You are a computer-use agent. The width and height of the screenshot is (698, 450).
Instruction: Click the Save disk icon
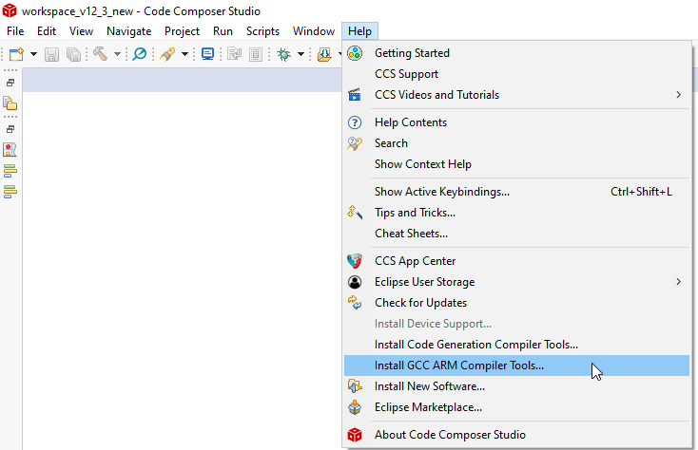[x=52, y=54]
